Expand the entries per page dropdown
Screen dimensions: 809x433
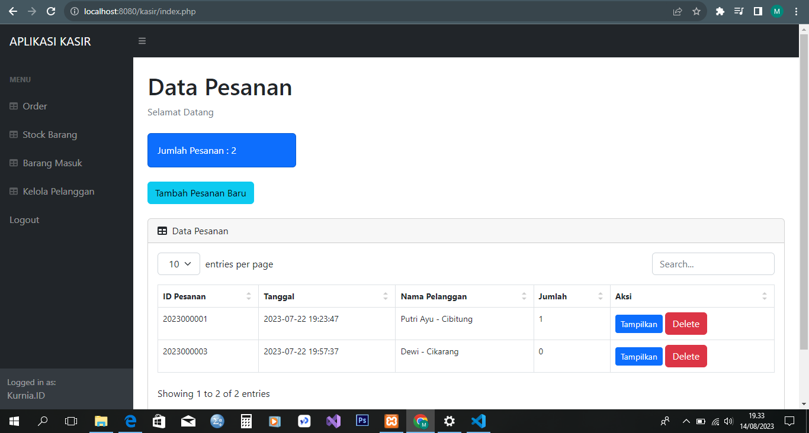179,264
